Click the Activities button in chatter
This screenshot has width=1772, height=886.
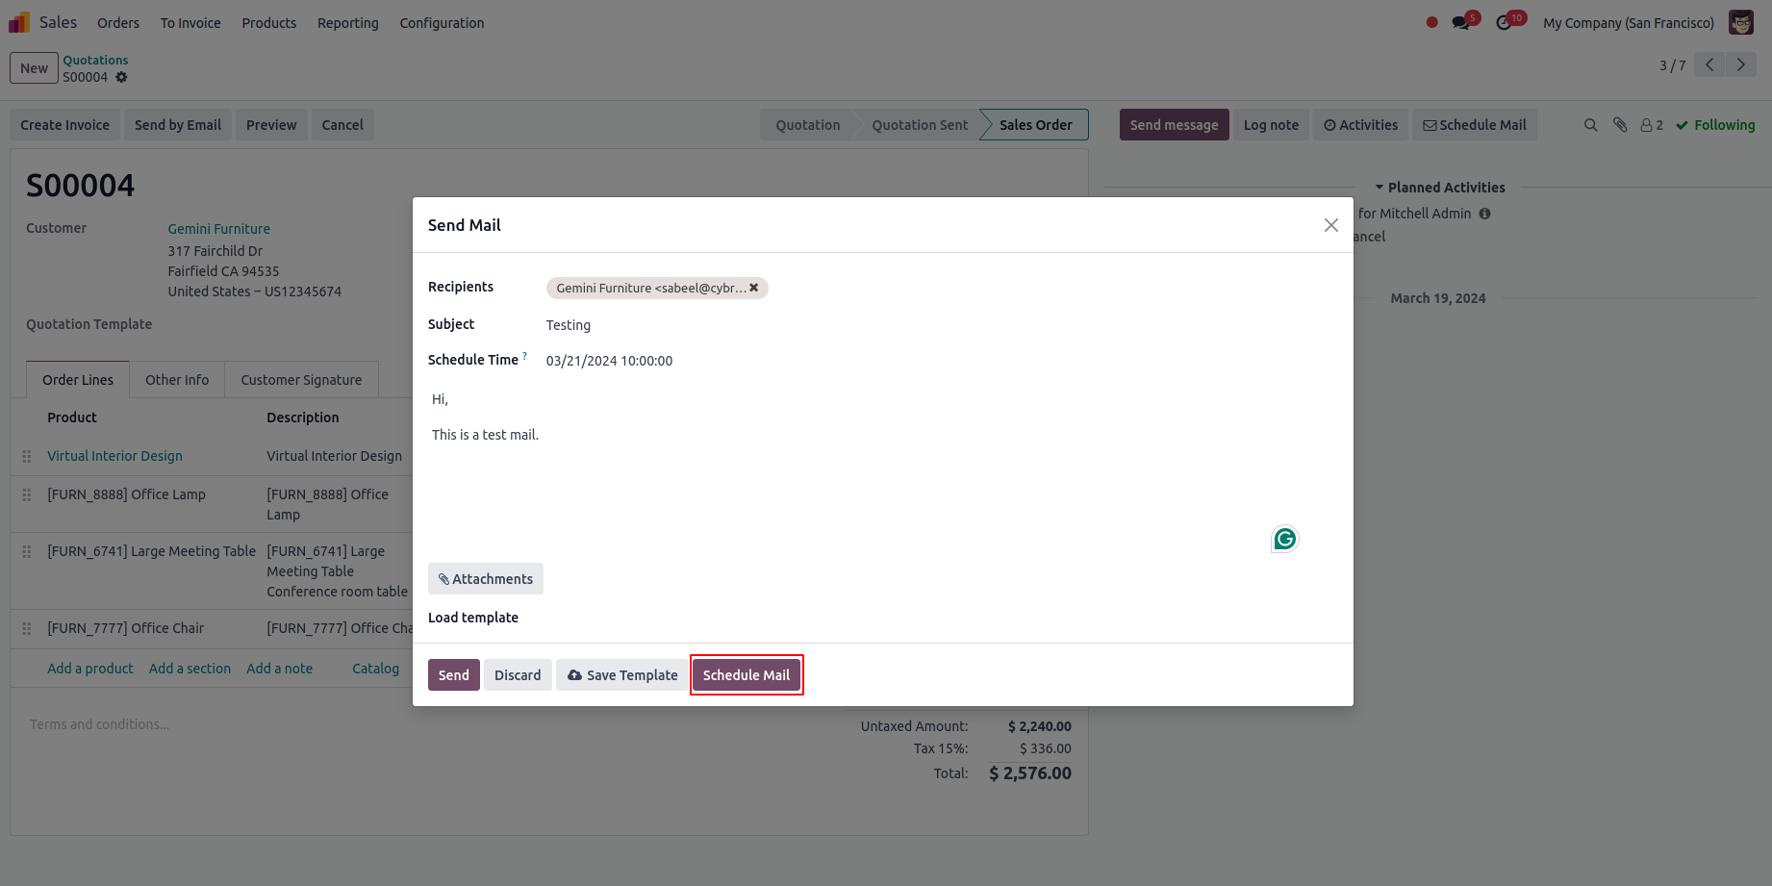click(x=1360, y=125)
